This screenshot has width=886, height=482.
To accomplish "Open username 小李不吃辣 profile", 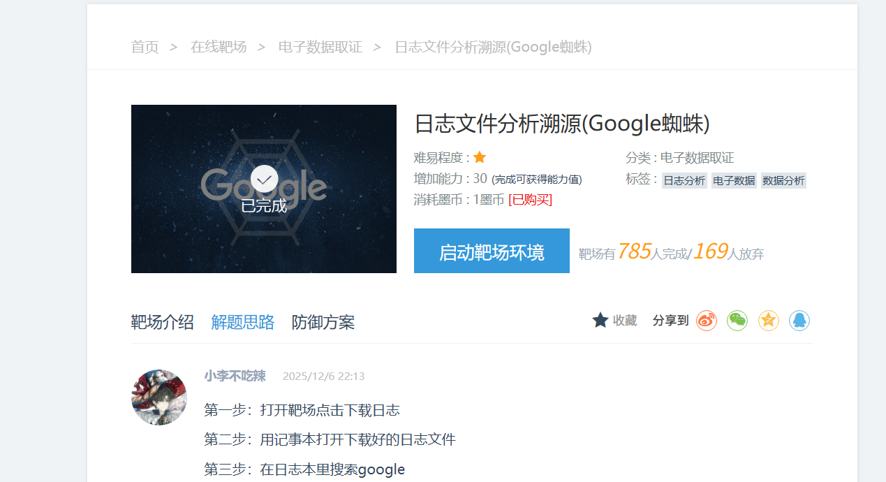I will coord(235,376).
